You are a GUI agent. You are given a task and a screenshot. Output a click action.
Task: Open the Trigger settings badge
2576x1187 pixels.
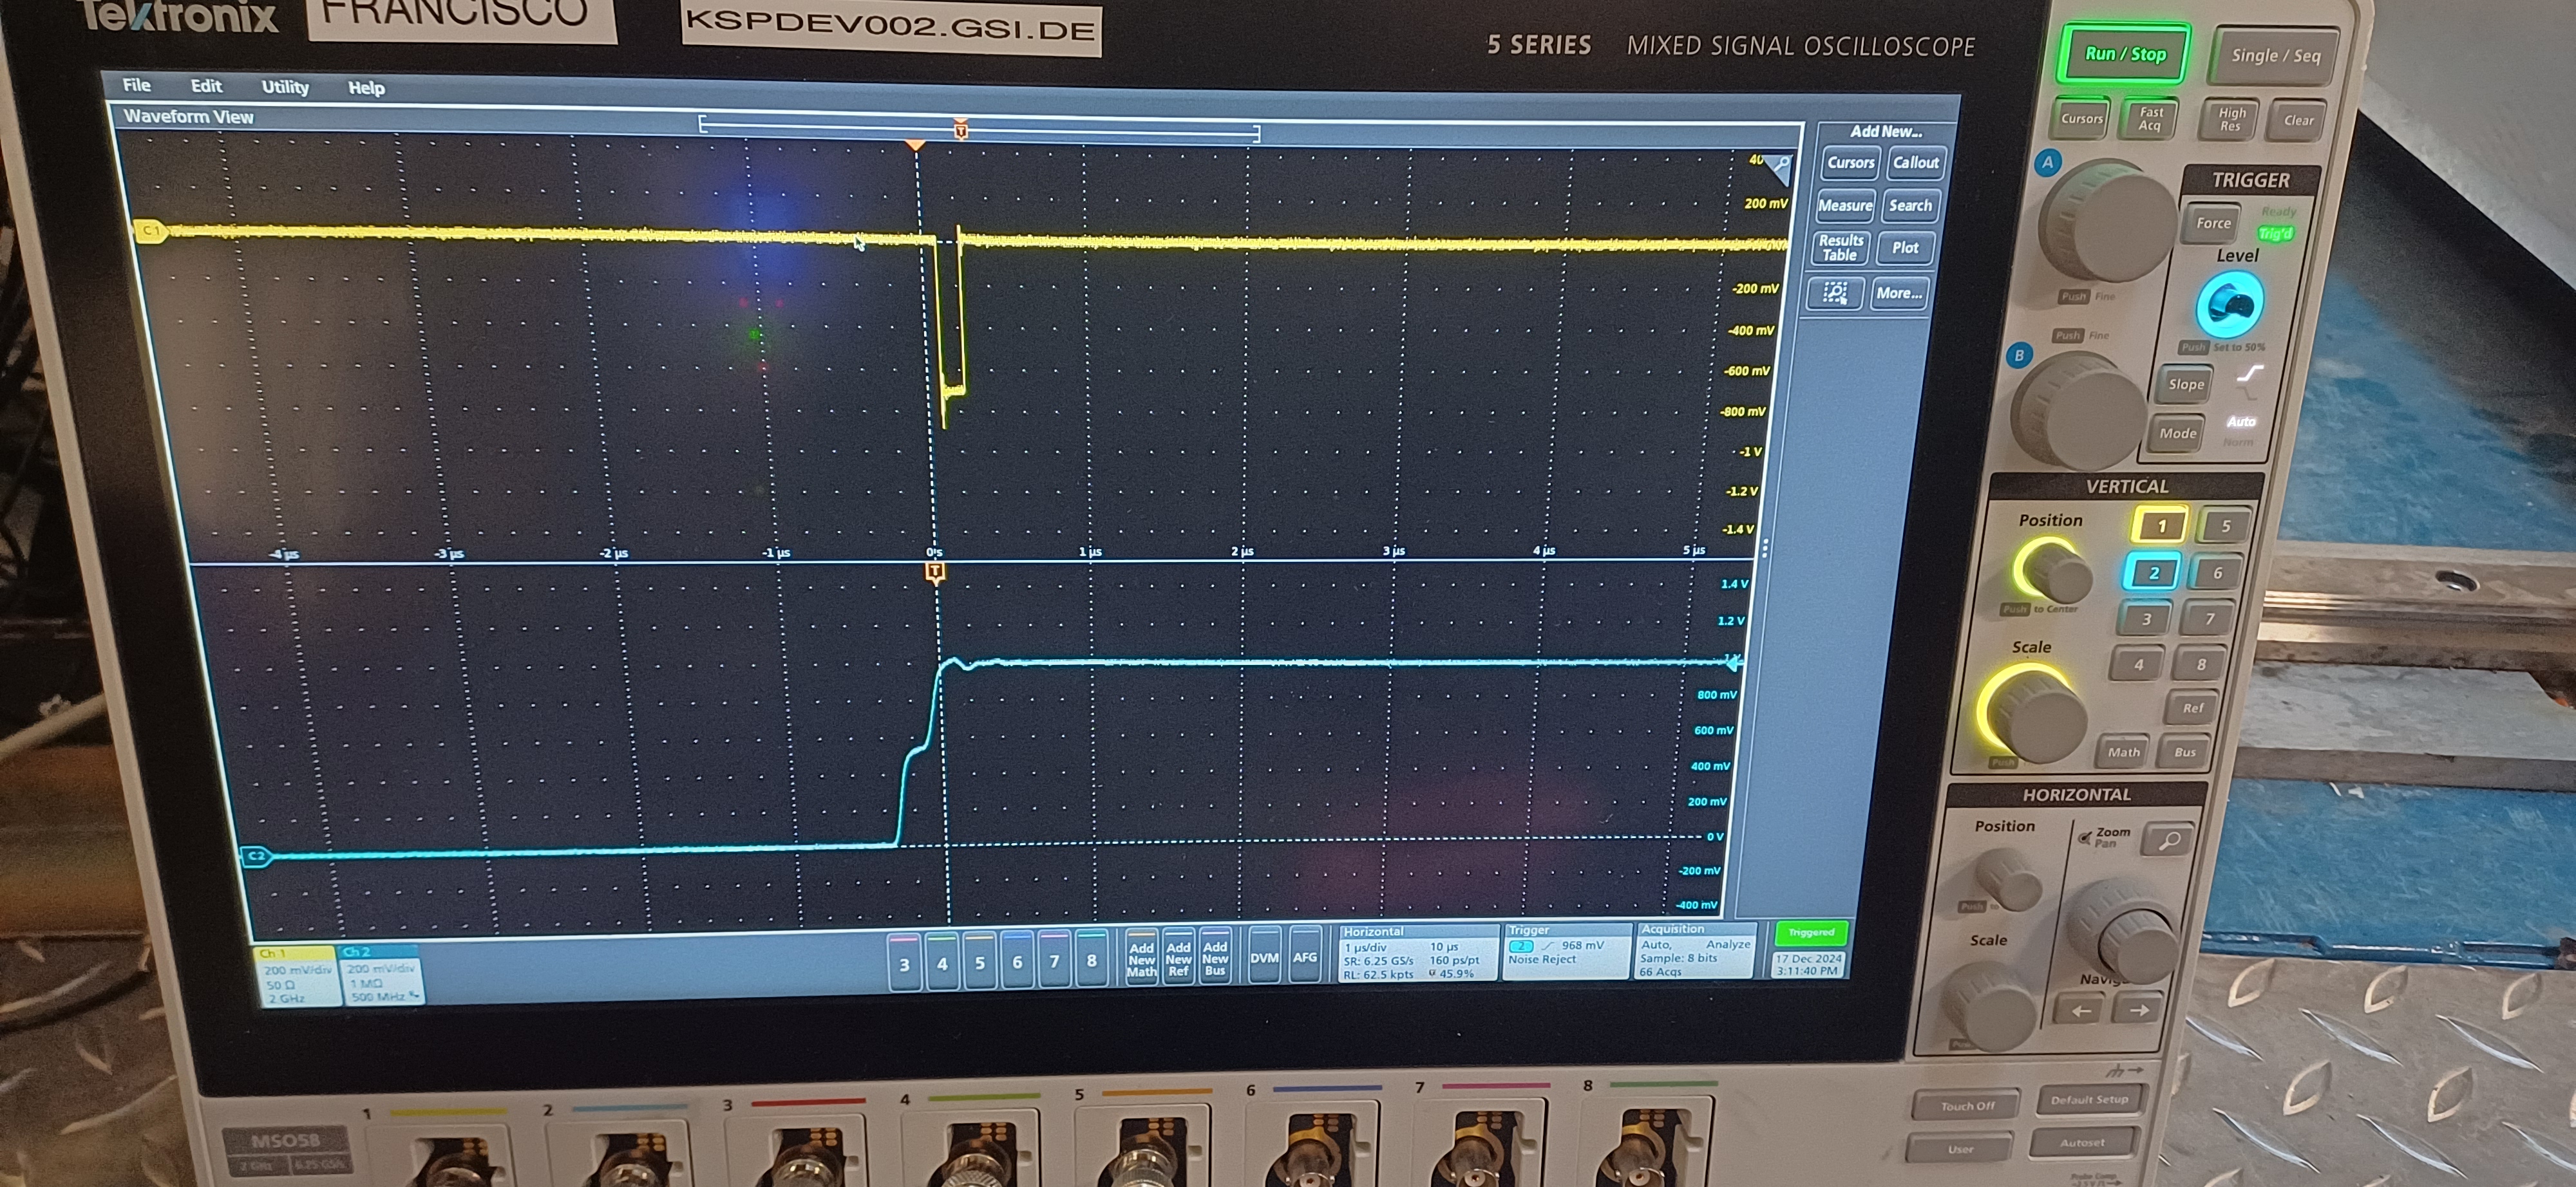[1566, 952]
